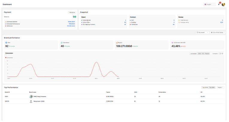The height and width of the screenshot is (122, 229).
Task: Click the Conversion metric icon
Action: tap(61, 43)
